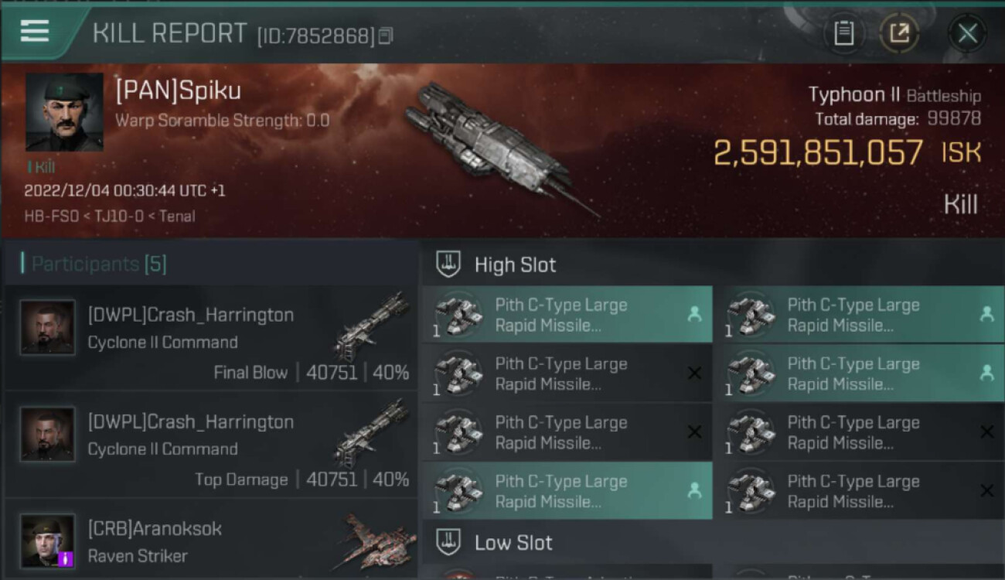Tap the X on second-row left launcher
The height and width of the screenshot is (580, 1005).
694,374
